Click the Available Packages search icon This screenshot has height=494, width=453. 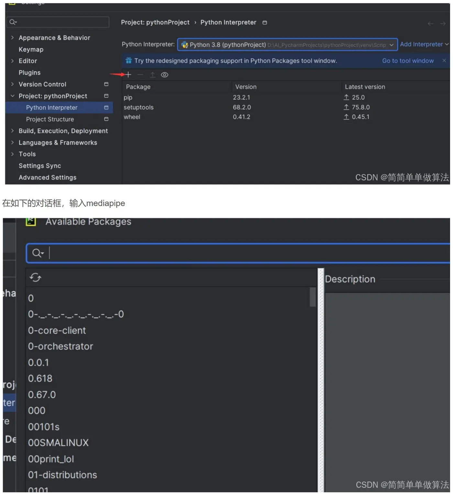coord(38,253)
